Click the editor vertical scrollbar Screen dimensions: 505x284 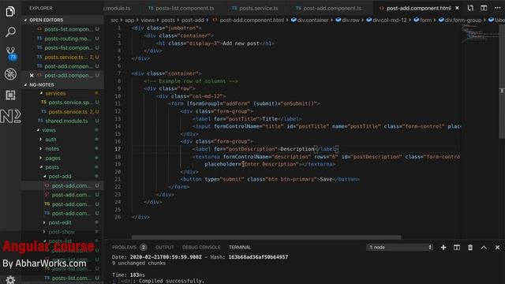pyautogui.click(x=502, y=82)
